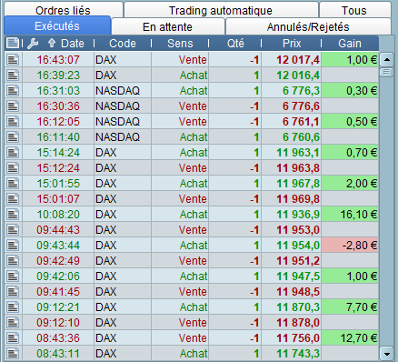Viewport: 398px width, 362px height.
Task: Open the order detail icon for the 09:43:44 row
Action: click(x=13, y=246)
